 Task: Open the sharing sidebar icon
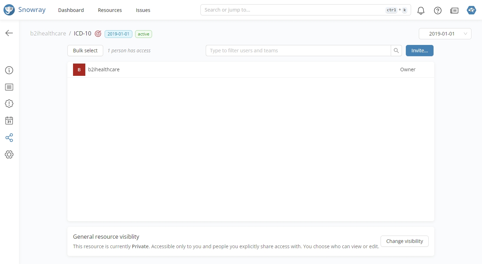9,138
